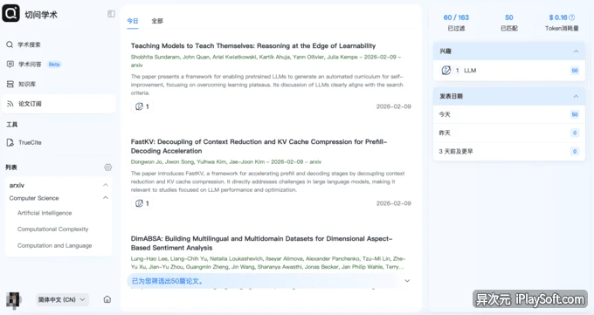Open the FastKV paper title
This screenshot has width=594, height=315.
[259, 147]
